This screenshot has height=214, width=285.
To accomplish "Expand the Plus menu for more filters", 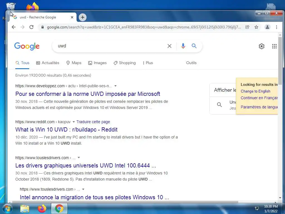I will click(148, 63).
